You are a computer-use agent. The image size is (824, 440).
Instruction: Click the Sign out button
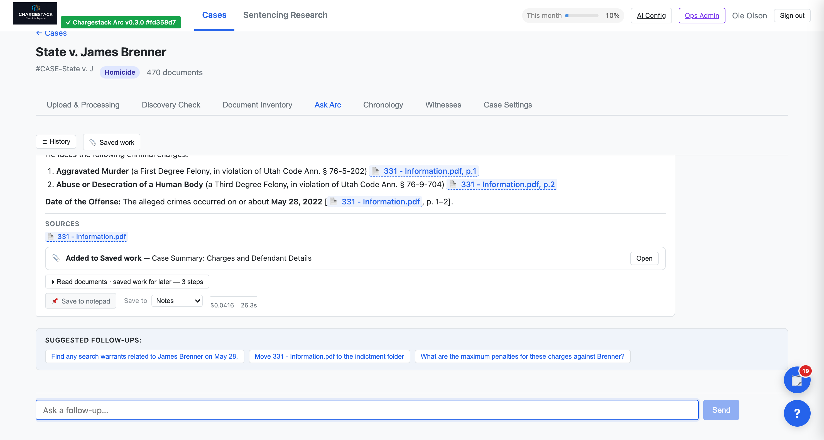792,15
